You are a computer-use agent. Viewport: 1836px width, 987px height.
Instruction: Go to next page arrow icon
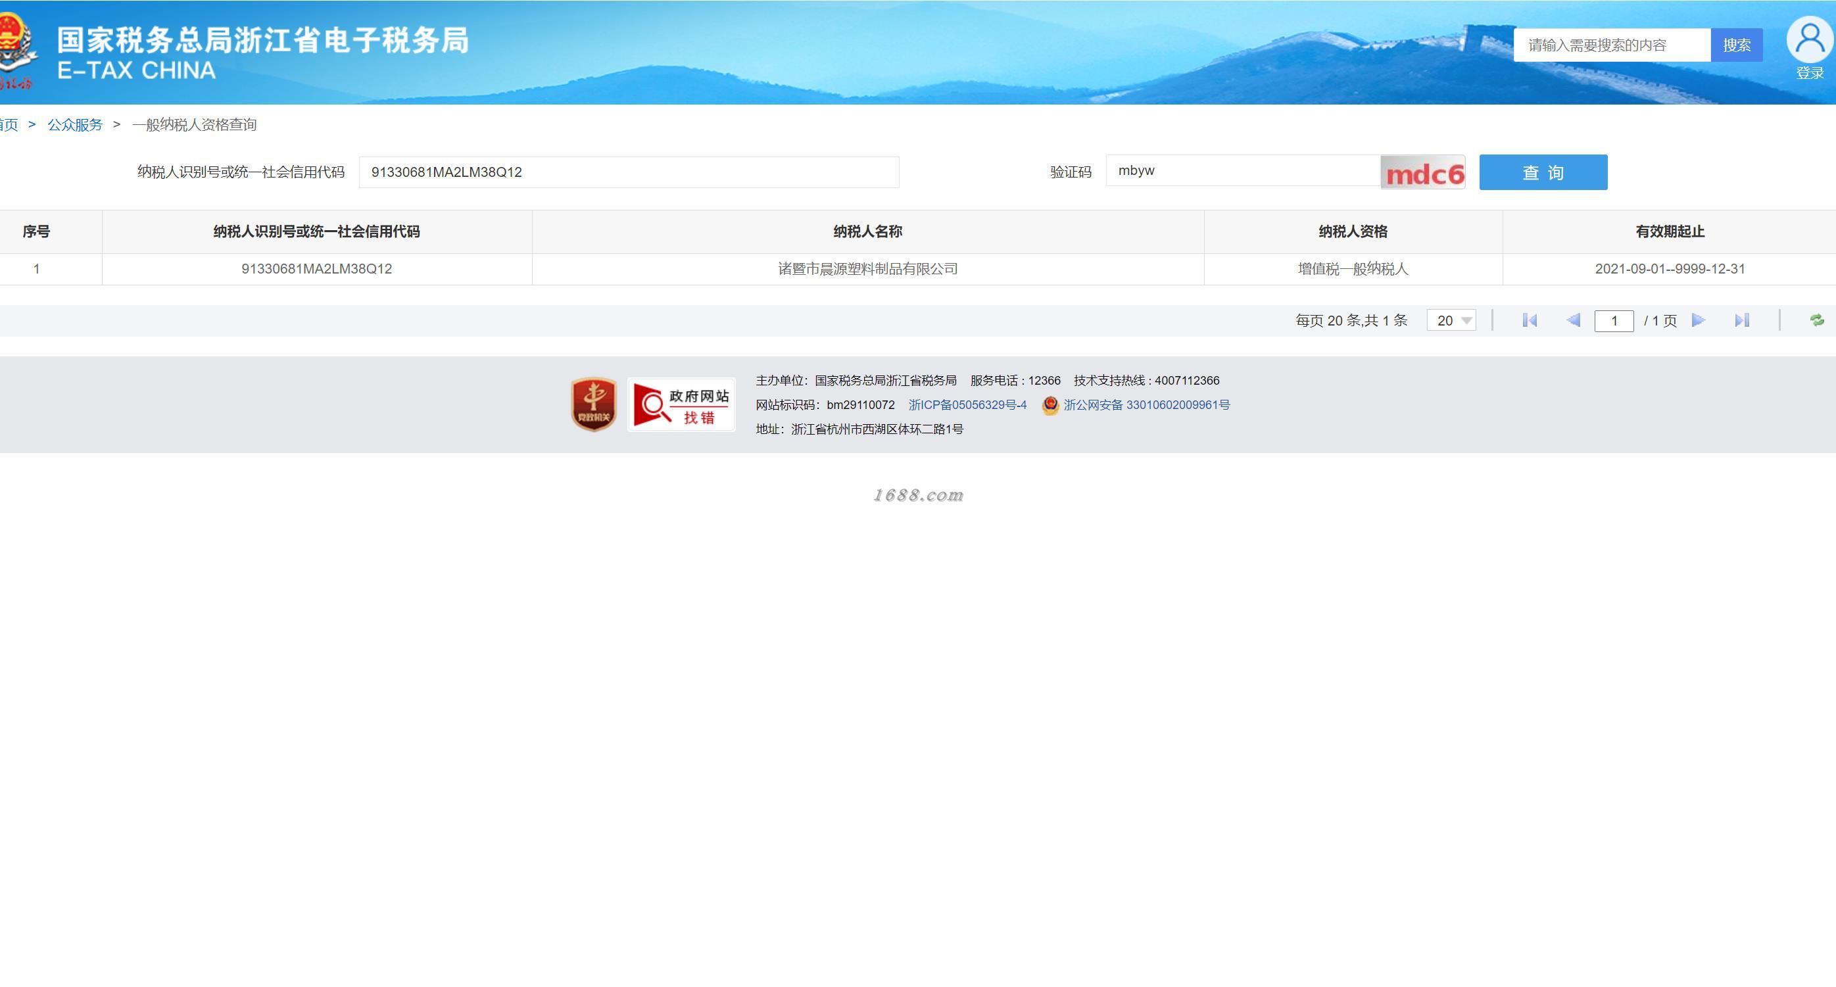[x=1699, y=321]
